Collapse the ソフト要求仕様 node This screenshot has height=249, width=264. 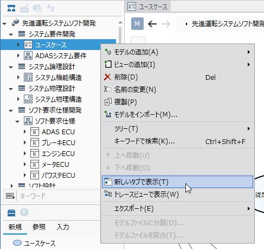coord(17,121)
